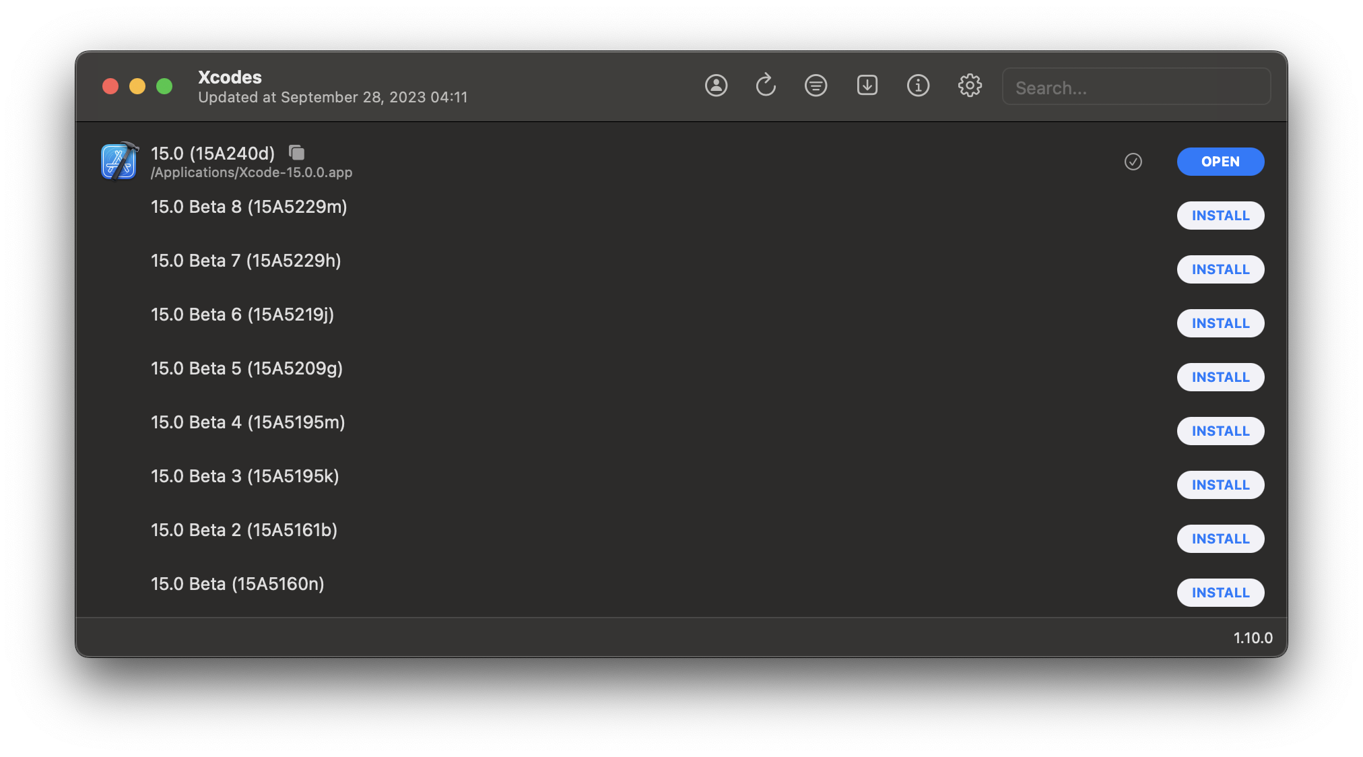
Task: Select the 15.0 Beta 8 (15A5229m) entry
Action: (x=681, y=215)
